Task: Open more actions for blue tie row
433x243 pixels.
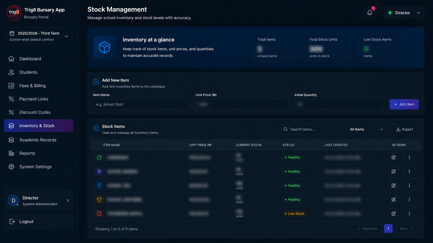Action: point(409,185)
